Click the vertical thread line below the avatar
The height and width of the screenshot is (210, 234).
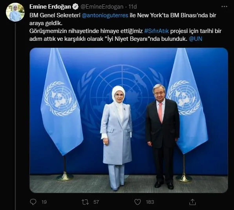point(15,116)
